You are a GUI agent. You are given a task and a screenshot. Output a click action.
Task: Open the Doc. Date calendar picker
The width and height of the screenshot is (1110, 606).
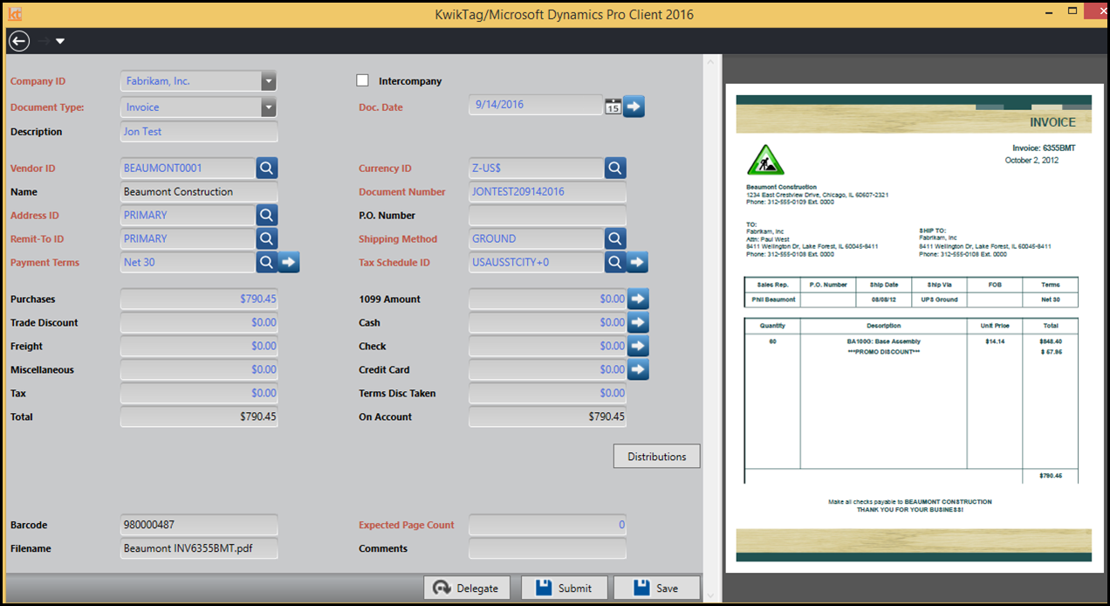(x=613, y=107)
